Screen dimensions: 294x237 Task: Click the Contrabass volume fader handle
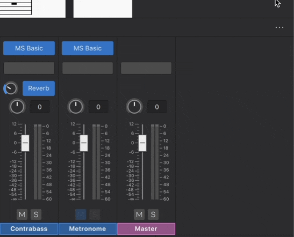(25, 143)
